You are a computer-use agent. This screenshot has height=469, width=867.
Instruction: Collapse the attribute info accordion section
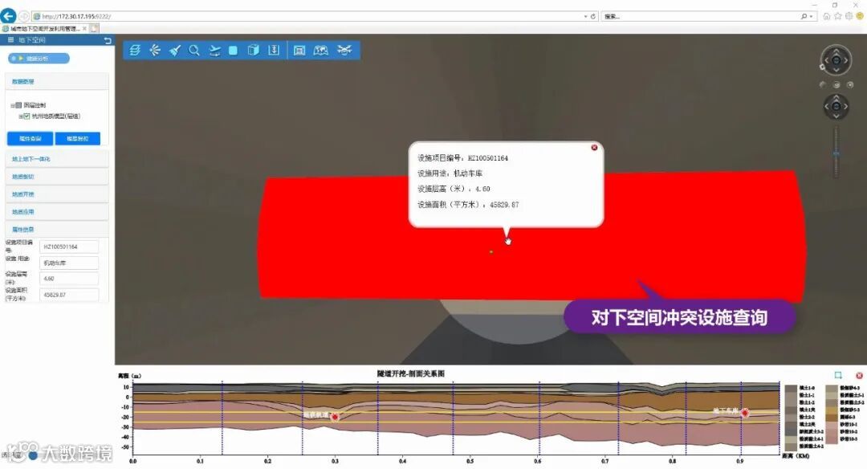click(x=57, y=229)
